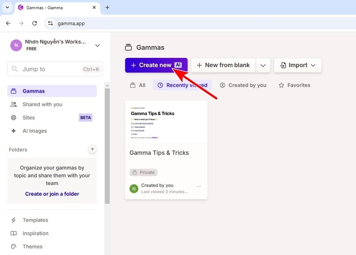Open AI Images in the sidebar
Viewport: 356px width, 255px height.
click(35, 131)
